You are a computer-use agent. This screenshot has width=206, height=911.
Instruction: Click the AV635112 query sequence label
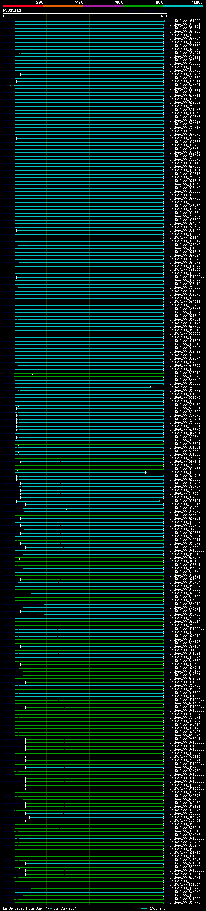tap(12, 10)
